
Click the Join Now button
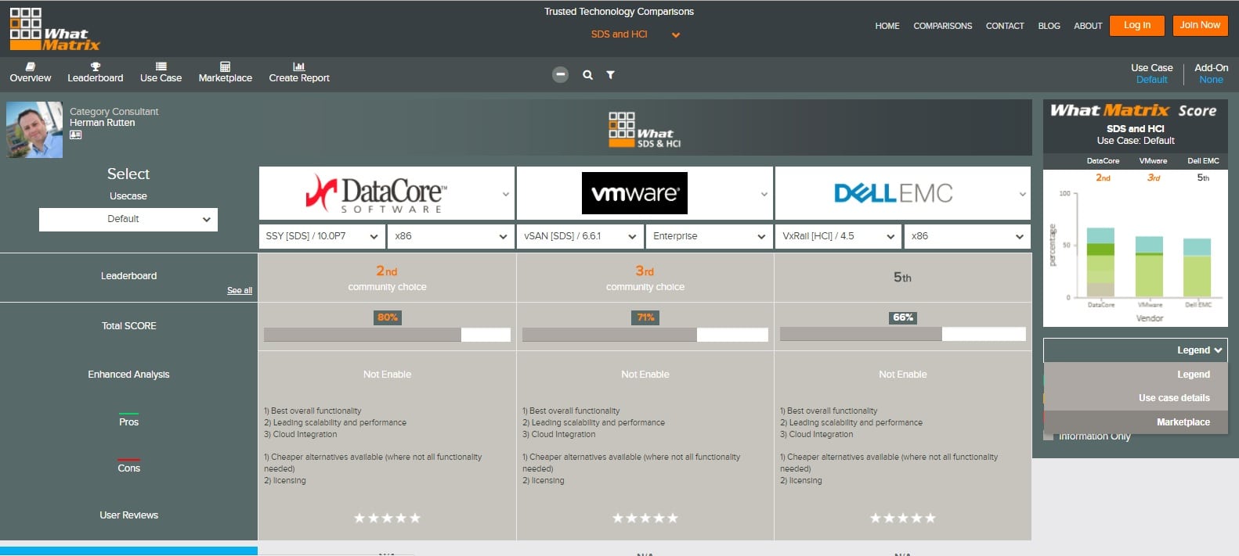click(1199, 26)
